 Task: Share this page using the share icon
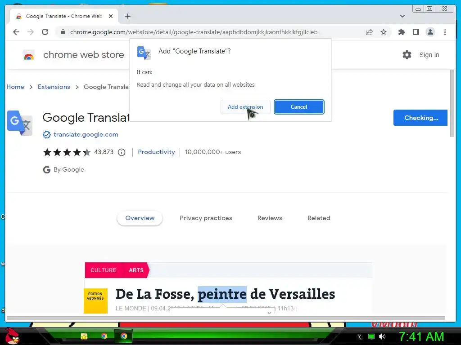pyautogui.click(x=369, y=32)
